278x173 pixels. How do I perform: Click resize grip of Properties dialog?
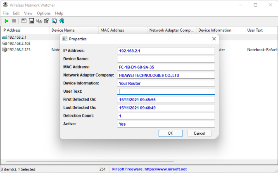coord(217,137)
